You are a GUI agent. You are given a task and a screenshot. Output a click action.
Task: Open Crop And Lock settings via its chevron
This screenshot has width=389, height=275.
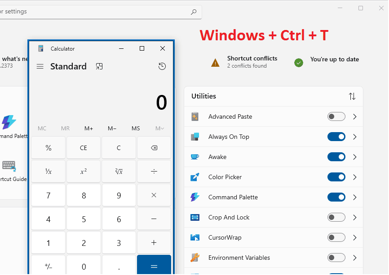355,217
